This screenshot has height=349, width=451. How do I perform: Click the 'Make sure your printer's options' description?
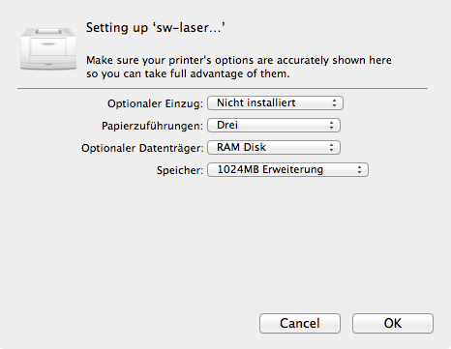click(x=239, y=67)
